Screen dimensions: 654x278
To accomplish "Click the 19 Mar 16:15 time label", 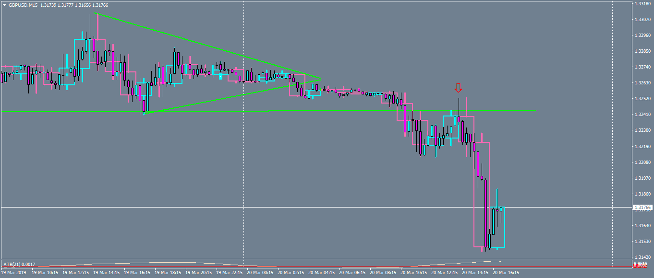I will (x=137, y=272).
